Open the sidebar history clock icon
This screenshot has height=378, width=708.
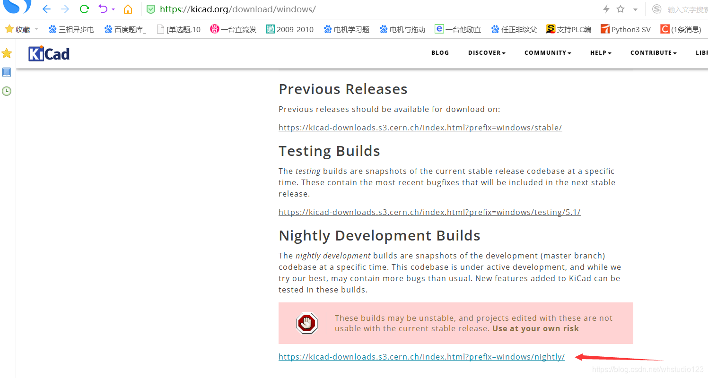pos(7,91)
